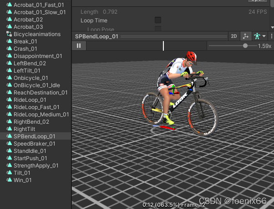Image resolution: width=274 pixels, height=209 pixels.
Task: Select the StrengthApply_01 clip name
Action: 36,166
